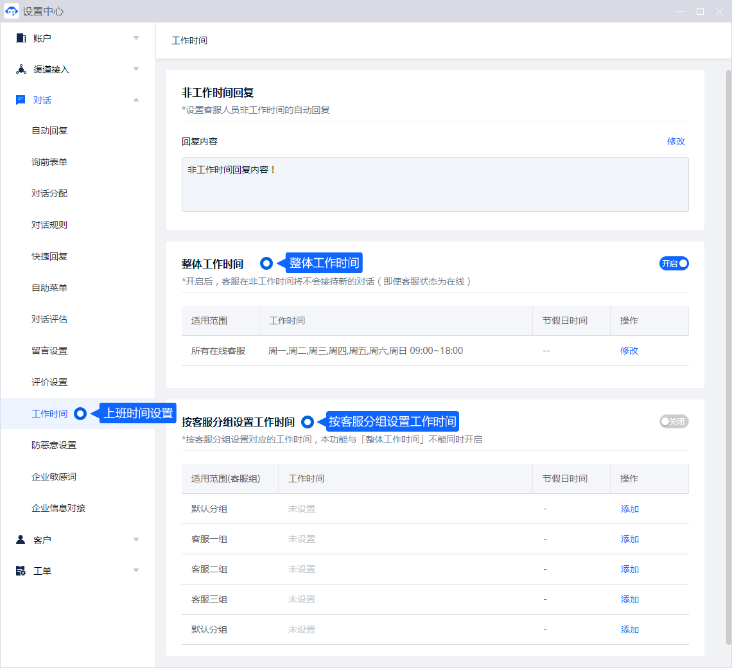The height and width of the screenshot is (668, 732).
Task: Click the 非工作时间回复内容 text box
Action: pyautogui.click(x=435, y=184)
